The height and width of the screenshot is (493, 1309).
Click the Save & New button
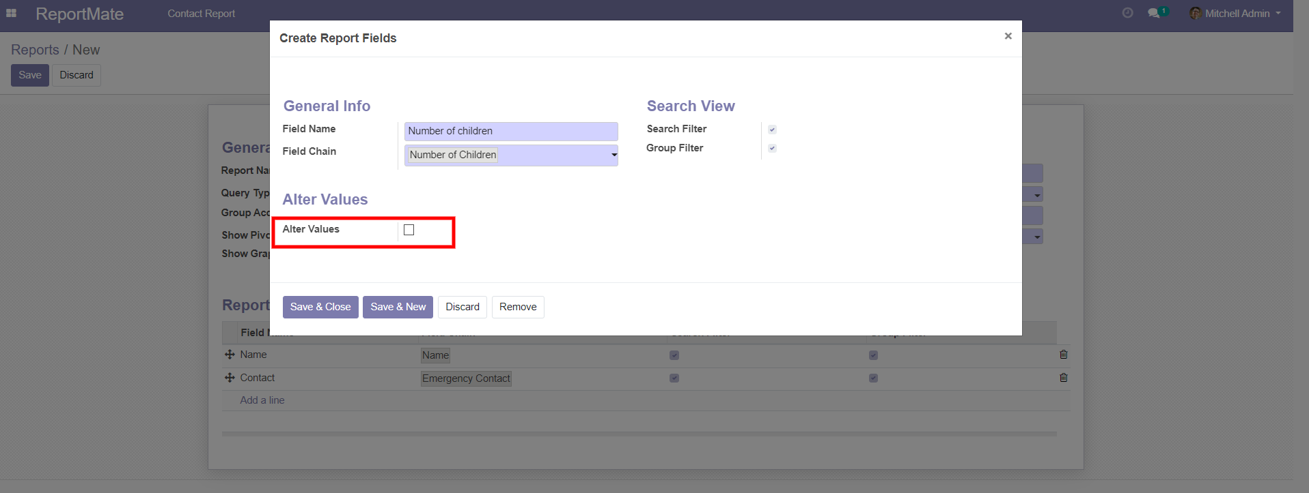pyautogui.click(x=398, y=307)
